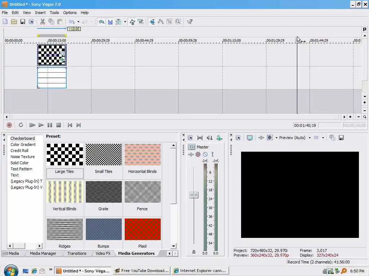
Task: Copy selection with the copy icon
Action: coord(51,22)
